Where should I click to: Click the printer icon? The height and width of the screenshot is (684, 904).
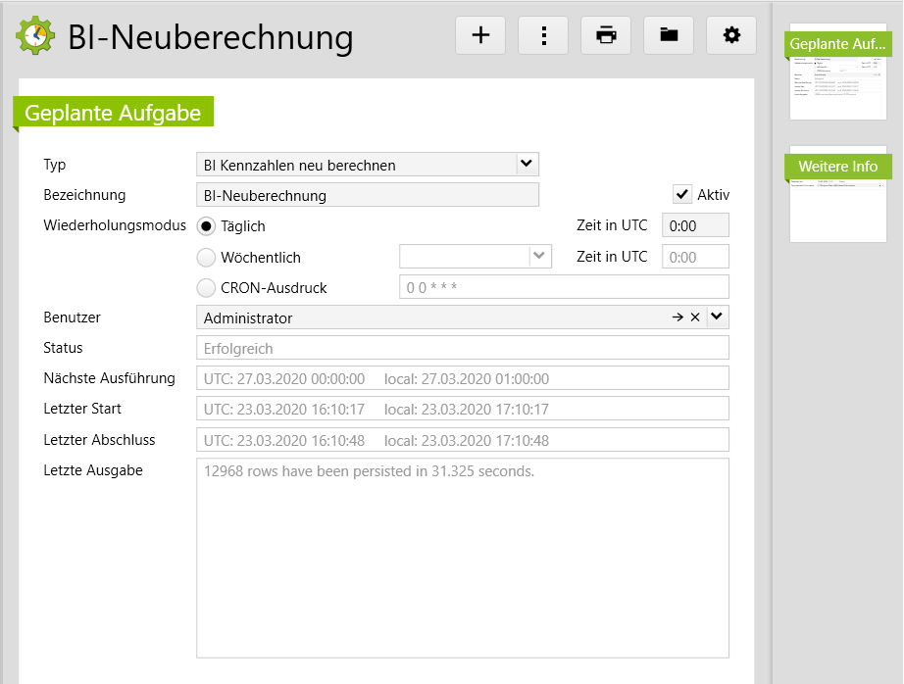[x=606, y=35]
